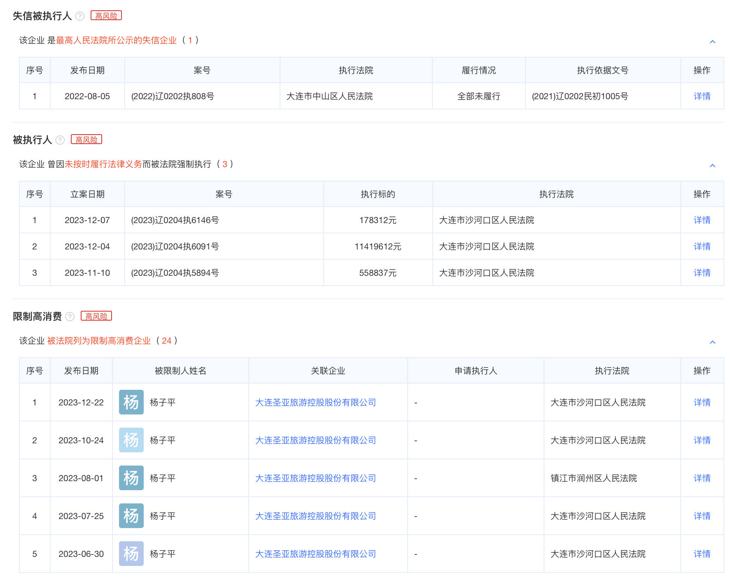Viewport: 733px width, 582px height.
Task: Click case number (2023)辽0204执5894号
Action: tap(175, 273)
